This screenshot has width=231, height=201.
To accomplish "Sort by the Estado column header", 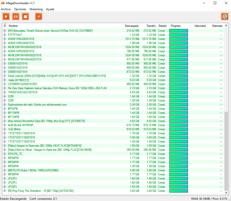I will (163, 26).
